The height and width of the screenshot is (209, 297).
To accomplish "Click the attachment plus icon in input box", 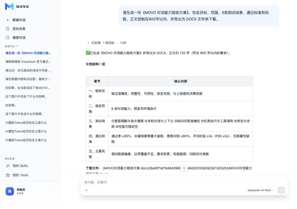I will [86, 190].
